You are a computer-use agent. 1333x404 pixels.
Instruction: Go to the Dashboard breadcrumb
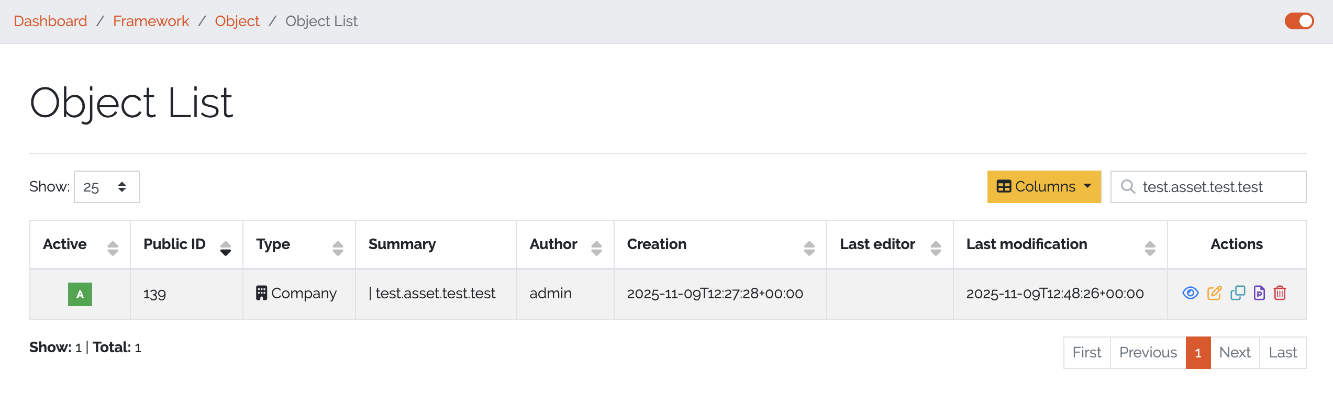(x=50, y=21)
